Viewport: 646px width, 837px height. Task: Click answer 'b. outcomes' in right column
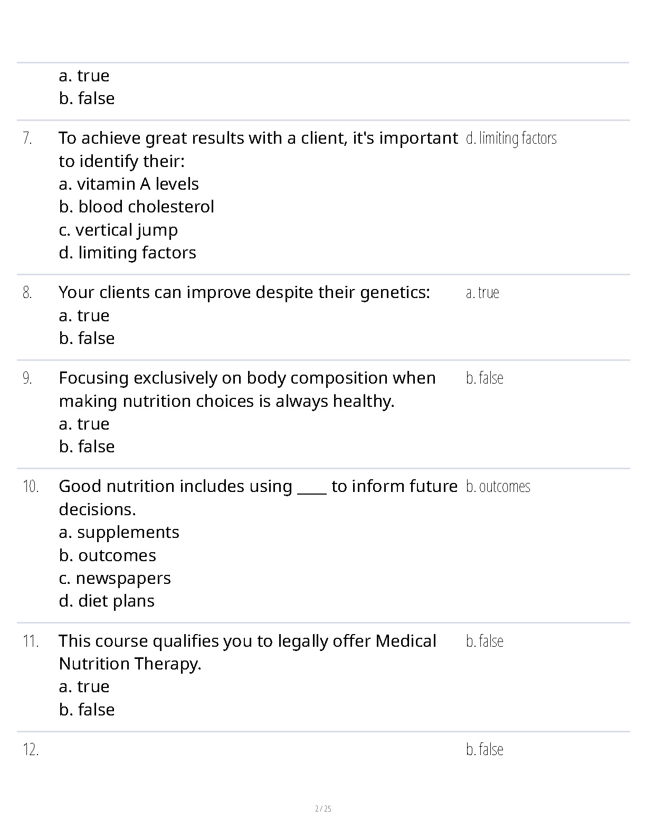498,486
